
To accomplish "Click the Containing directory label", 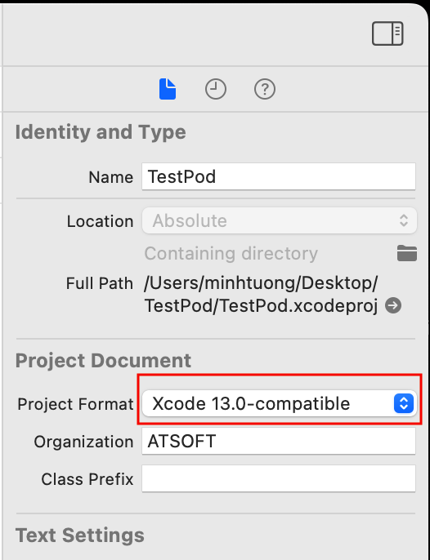I will (231, 254).
